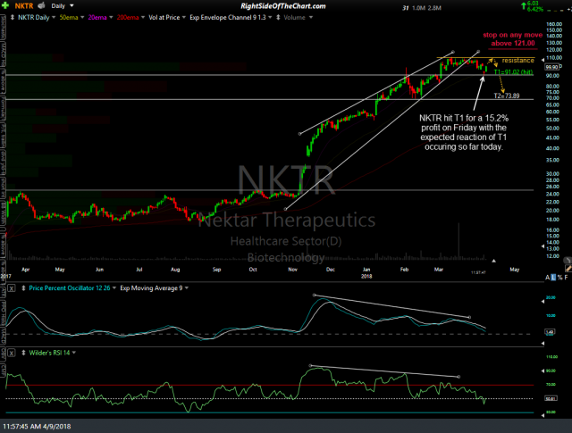The image size is (572, 433).
Task: Click the reorder handle of PPO pane
Action: (23, 288)
